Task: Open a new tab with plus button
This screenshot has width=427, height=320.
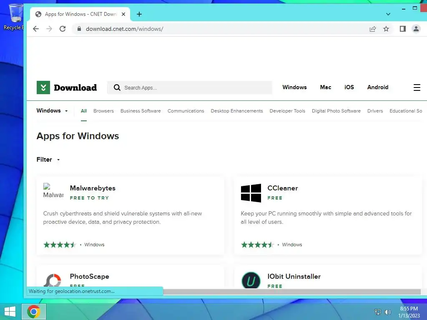Action: click(x=139, y=14)
